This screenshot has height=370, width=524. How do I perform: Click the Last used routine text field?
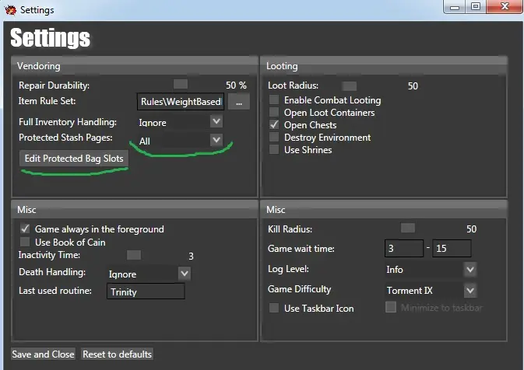pyautogui.click(x=146, y=291)
